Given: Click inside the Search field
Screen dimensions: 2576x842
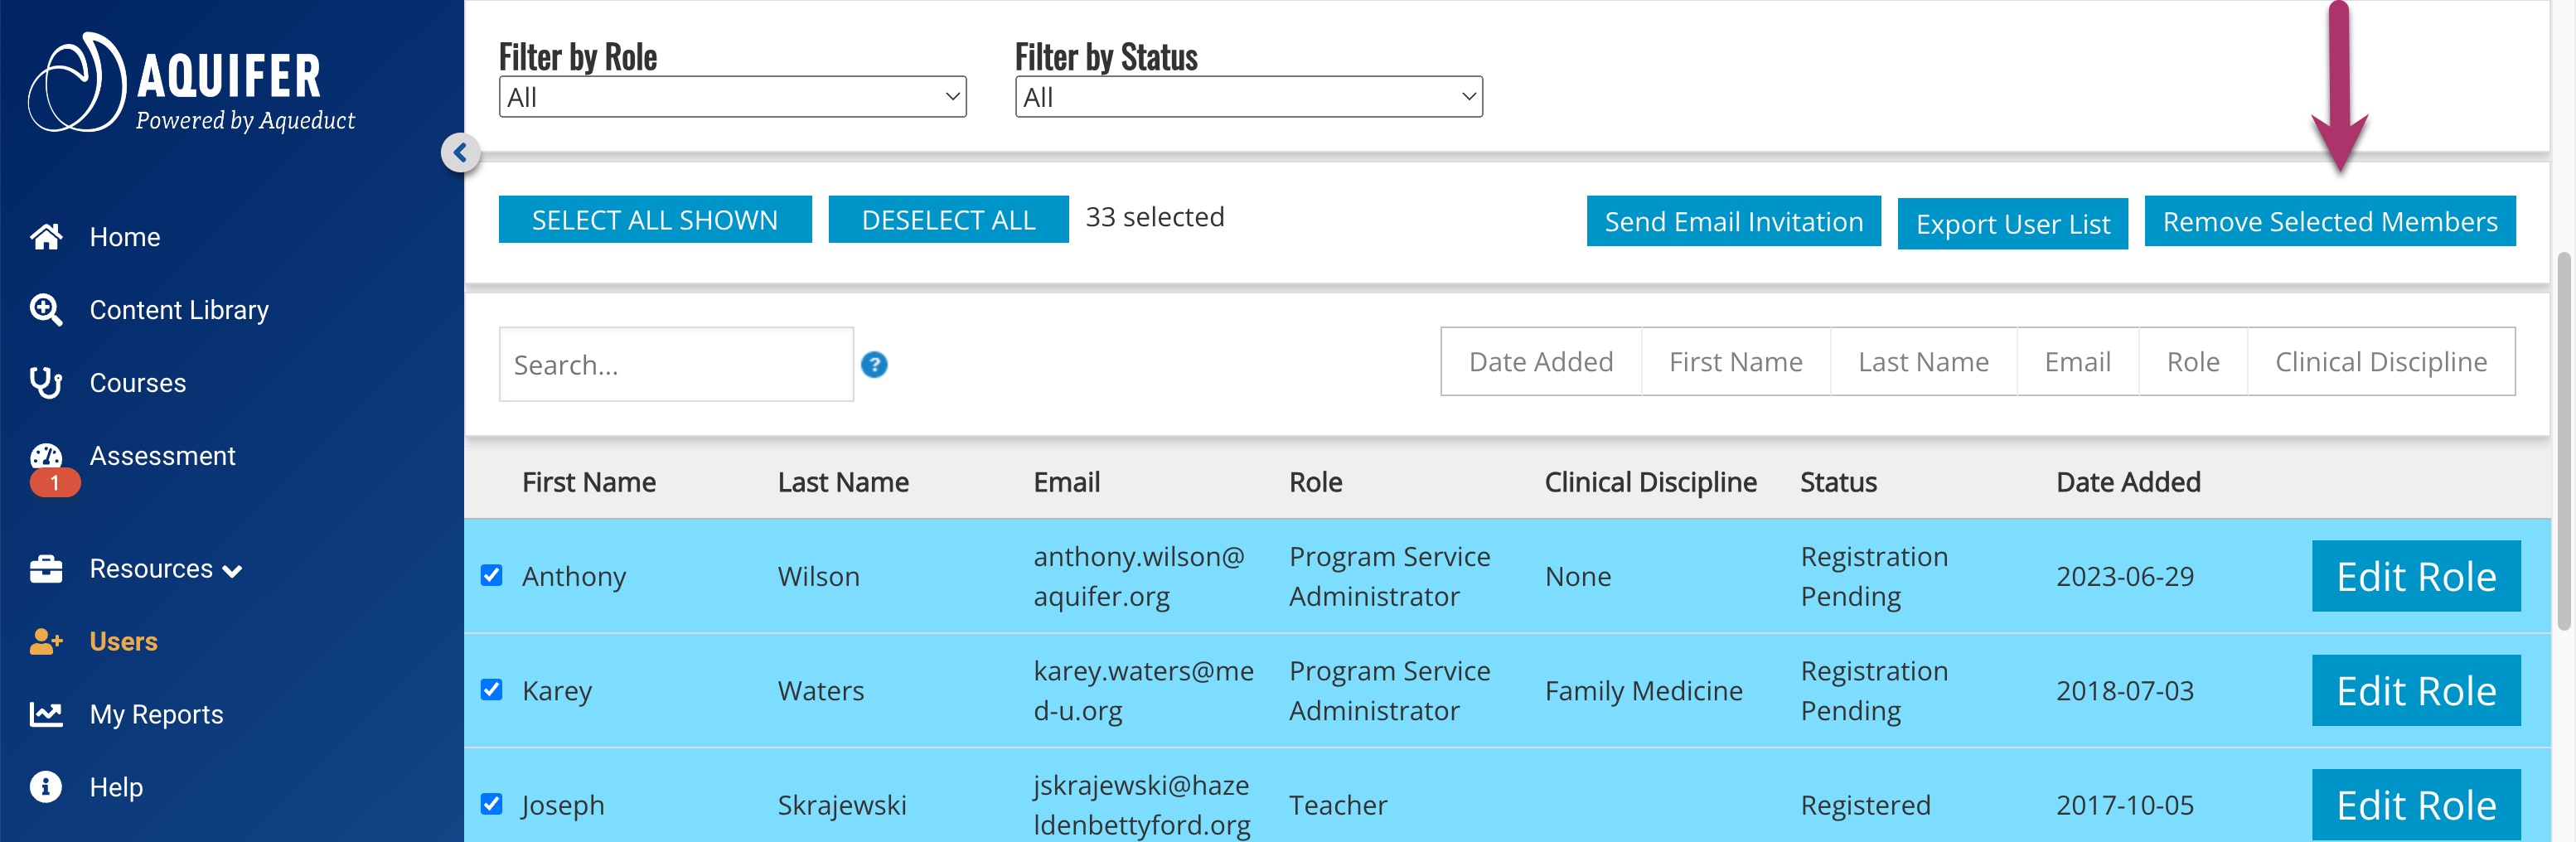Looking at the screenshot, I should tap(676, 364).
